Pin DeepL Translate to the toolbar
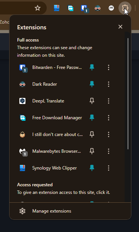139x232 pixels. point(92,101)
